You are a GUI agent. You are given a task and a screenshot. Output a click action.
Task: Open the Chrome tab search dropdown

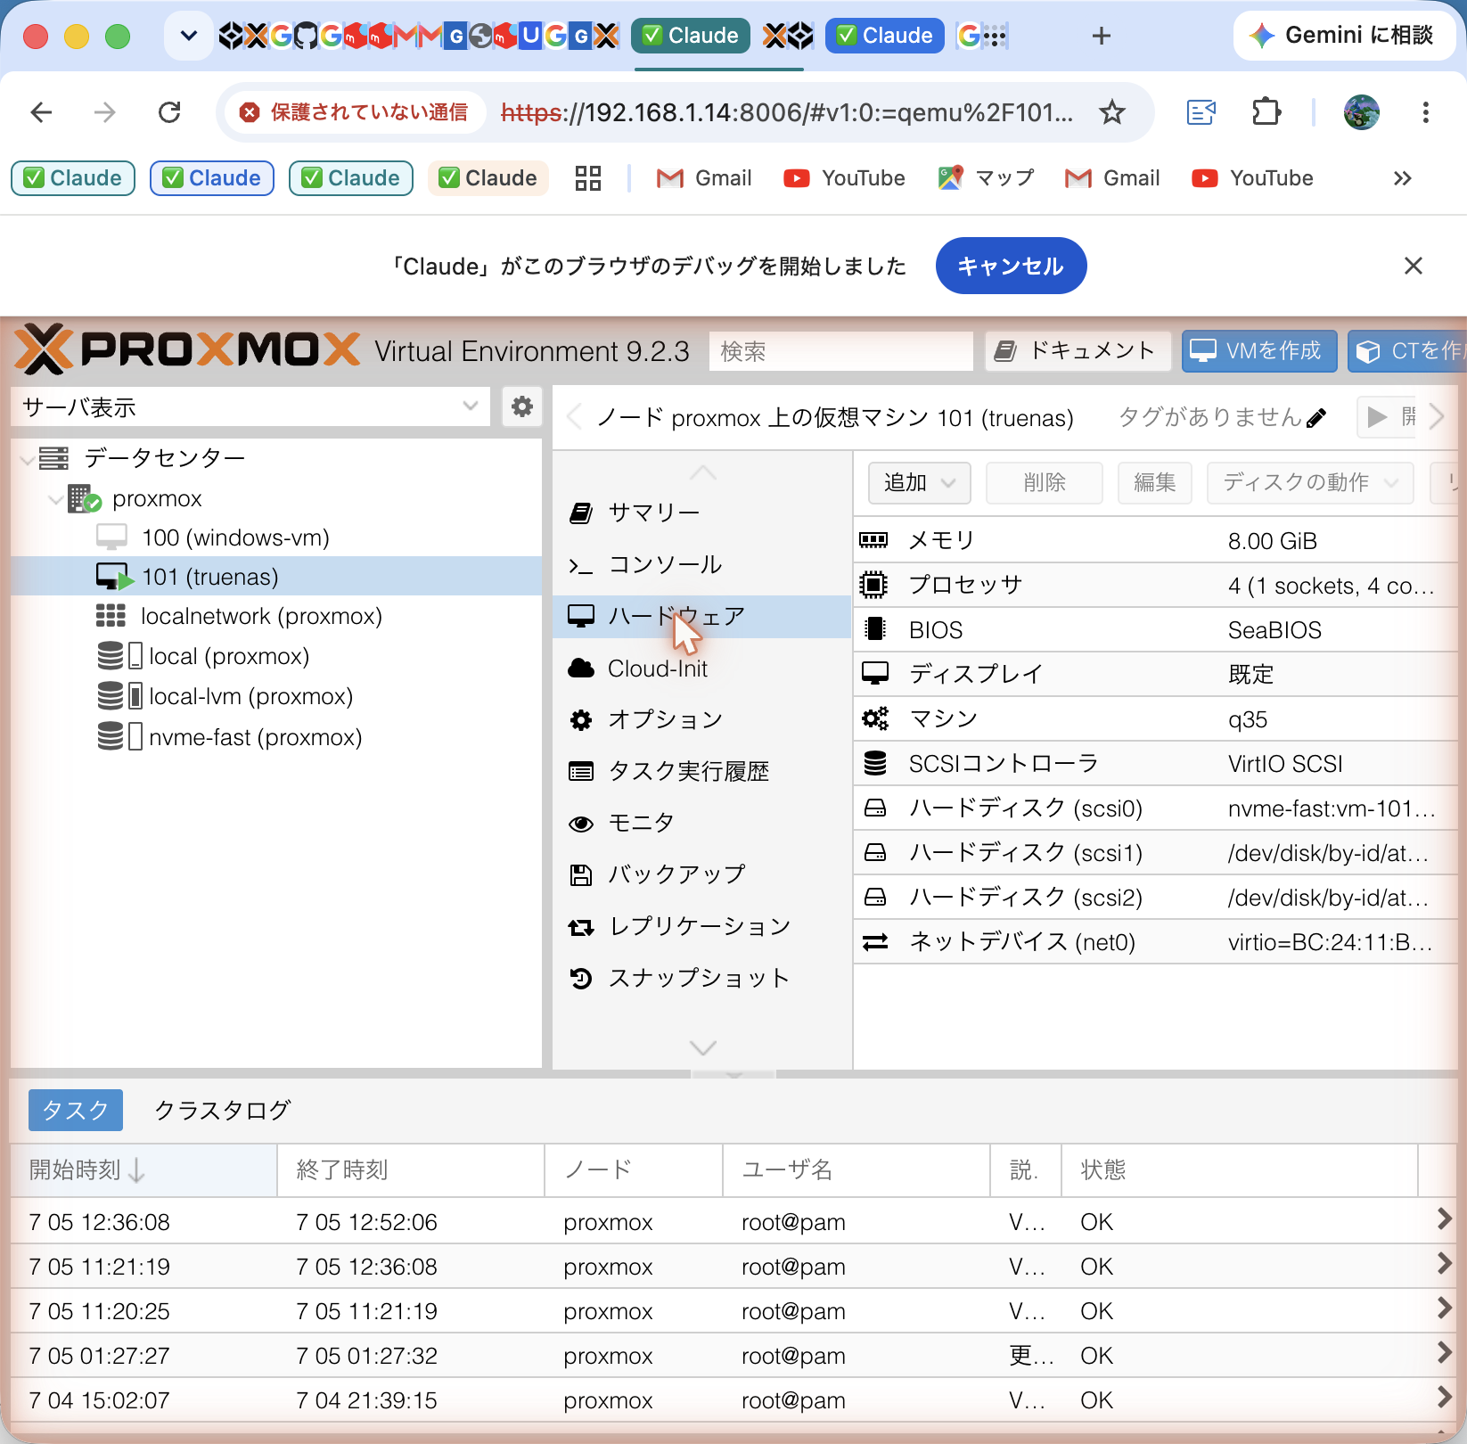click(x=189, y=36)
